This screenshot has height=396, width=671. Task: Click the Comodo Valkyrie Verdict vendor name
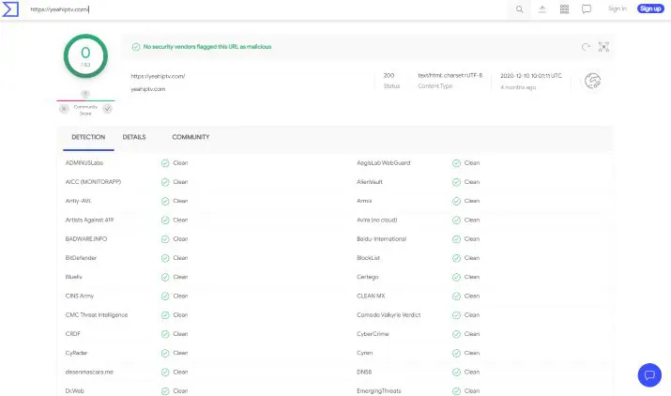point(389,315)
